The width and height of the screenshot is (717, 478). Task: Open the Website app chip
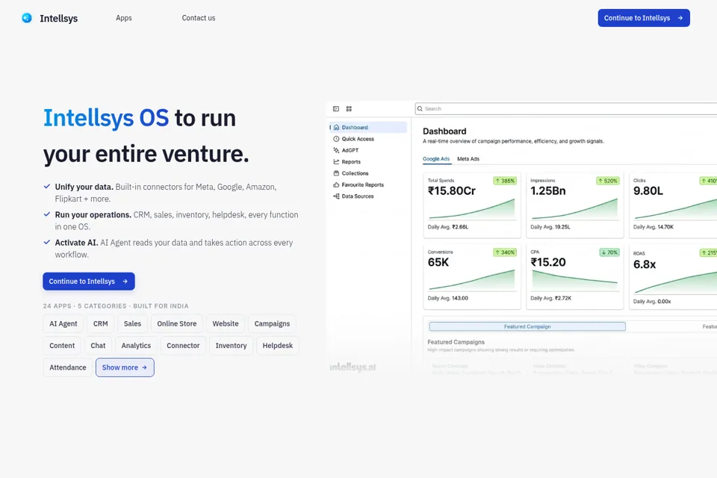coord(226,323)
